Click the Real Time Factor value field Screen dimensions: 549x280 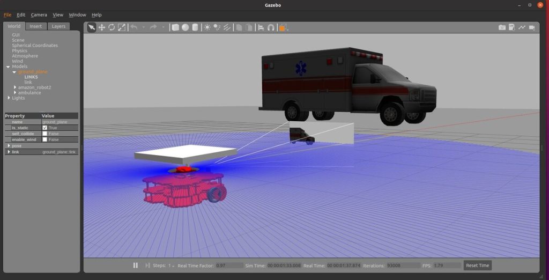pyautogui.click(x=229, y=266)
